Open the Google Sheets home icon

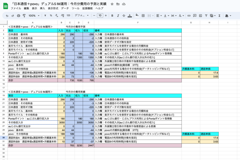pos(5,6)
